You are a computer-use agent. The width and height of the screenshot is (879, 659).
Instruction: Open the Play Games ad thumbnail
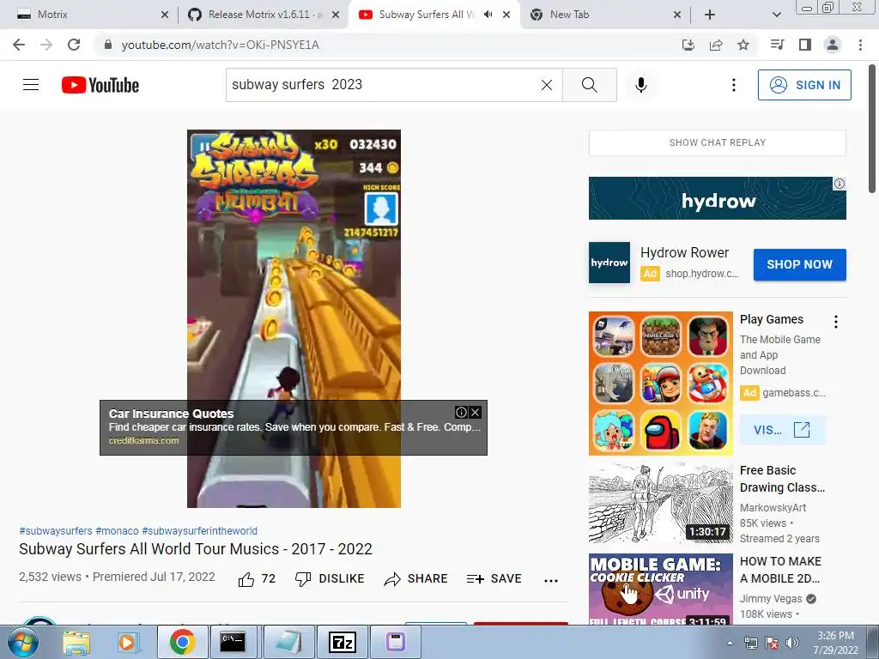pyautogui.click(x=660, y=384)
